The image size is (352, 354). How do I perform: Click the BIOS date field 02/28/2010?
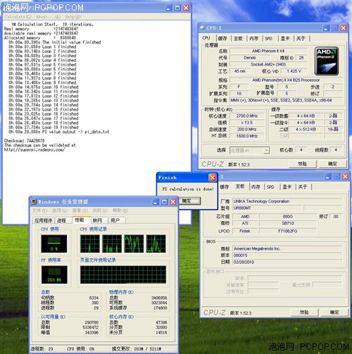point(287,262)
